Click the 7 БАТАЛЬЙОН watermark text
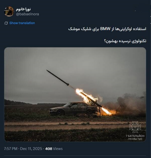The width and height of the screenshot is (151, 158). coord(135,136)
